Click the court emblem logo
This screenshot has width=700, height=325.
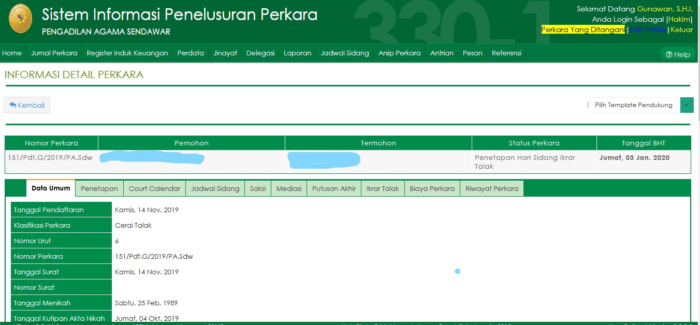coord(20,19)
